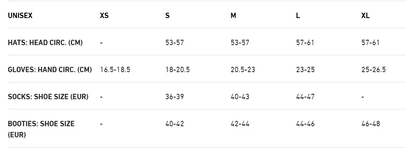Click the Booties: Shoe Size (EUR) row label

pyautogui.click(x=41, y=129)
